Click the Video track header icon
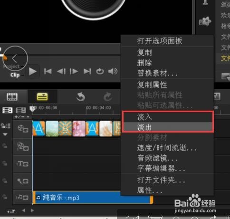Viewport: 230px width, 219px height. pos(23,129)
